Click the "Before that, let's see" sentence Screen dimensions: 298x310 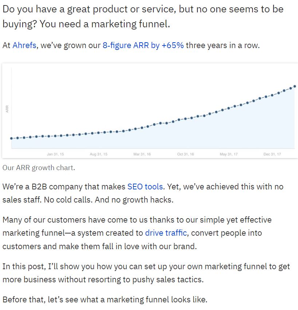tap(105, 299)
